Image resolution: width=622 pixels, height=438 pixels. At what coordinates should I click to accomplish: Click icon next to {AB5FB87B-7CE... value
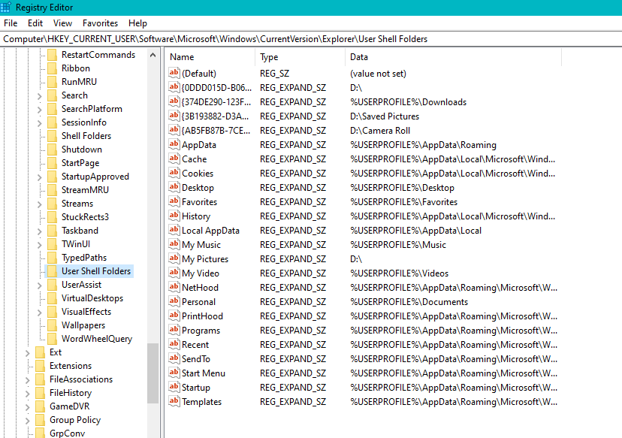point(174,130)
